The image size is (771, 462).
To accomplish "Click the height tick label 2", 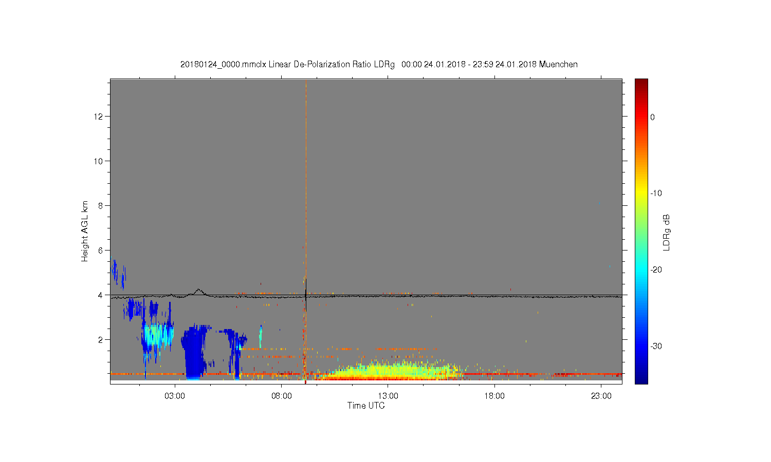I will [101, 340].
